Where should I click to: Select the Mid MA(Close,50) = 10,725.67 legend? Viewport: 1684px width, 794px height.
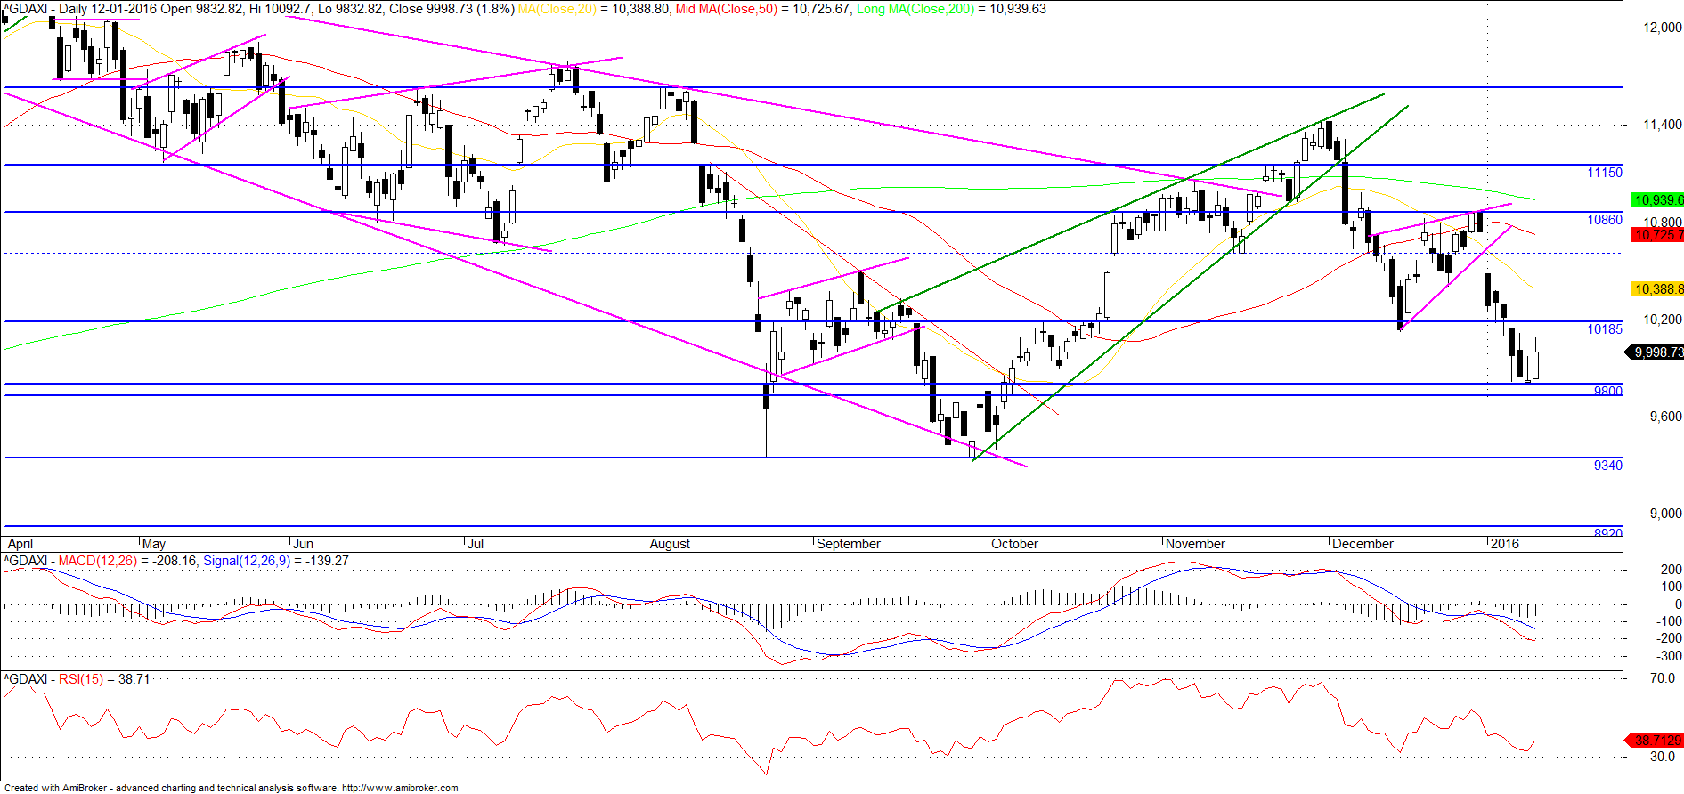point(763,9)
